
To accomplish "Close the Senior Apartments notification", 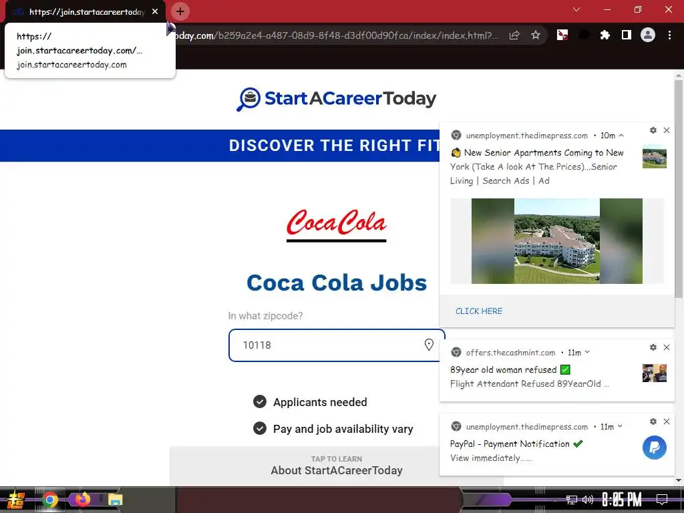I will [667, 130].
